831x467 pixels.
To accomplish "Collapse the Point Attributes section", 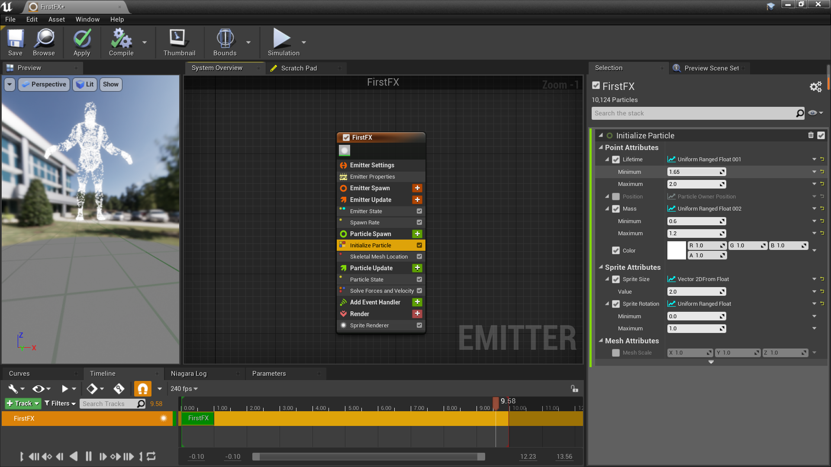I will (x=601, y=147).
